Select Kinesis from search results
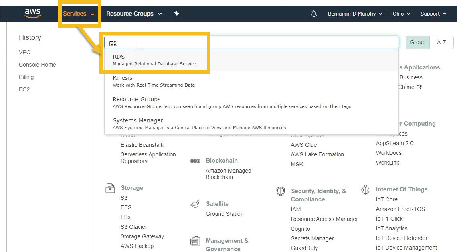Viewport: 457px width, 252px height. point(251,81)
